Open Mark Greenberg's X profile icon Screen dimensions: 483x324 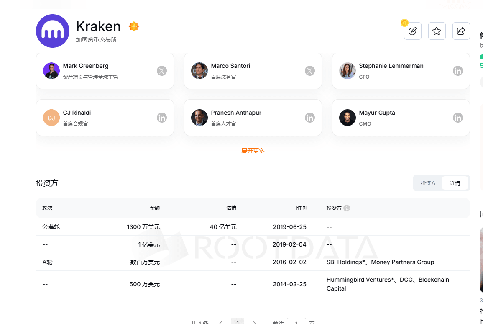pyautogui.click(x=162, y=71)
